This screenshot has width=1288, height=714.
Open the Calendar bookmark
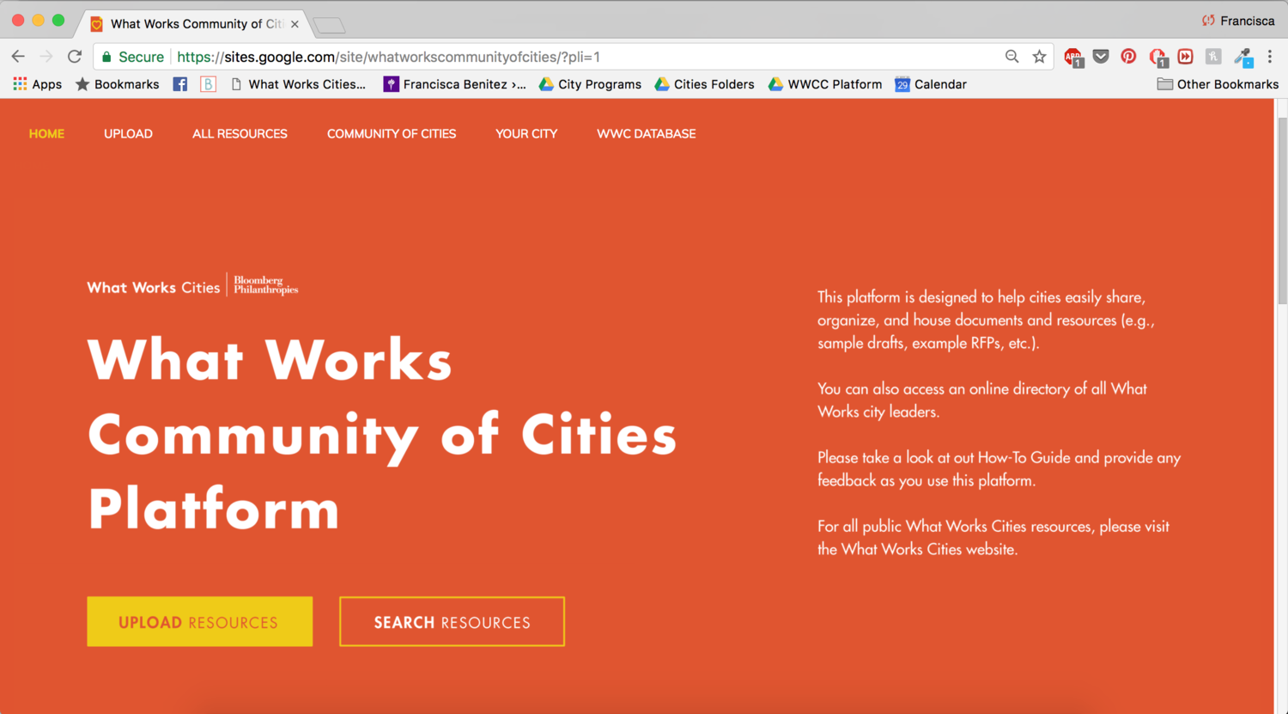click(x=931, y=84)
